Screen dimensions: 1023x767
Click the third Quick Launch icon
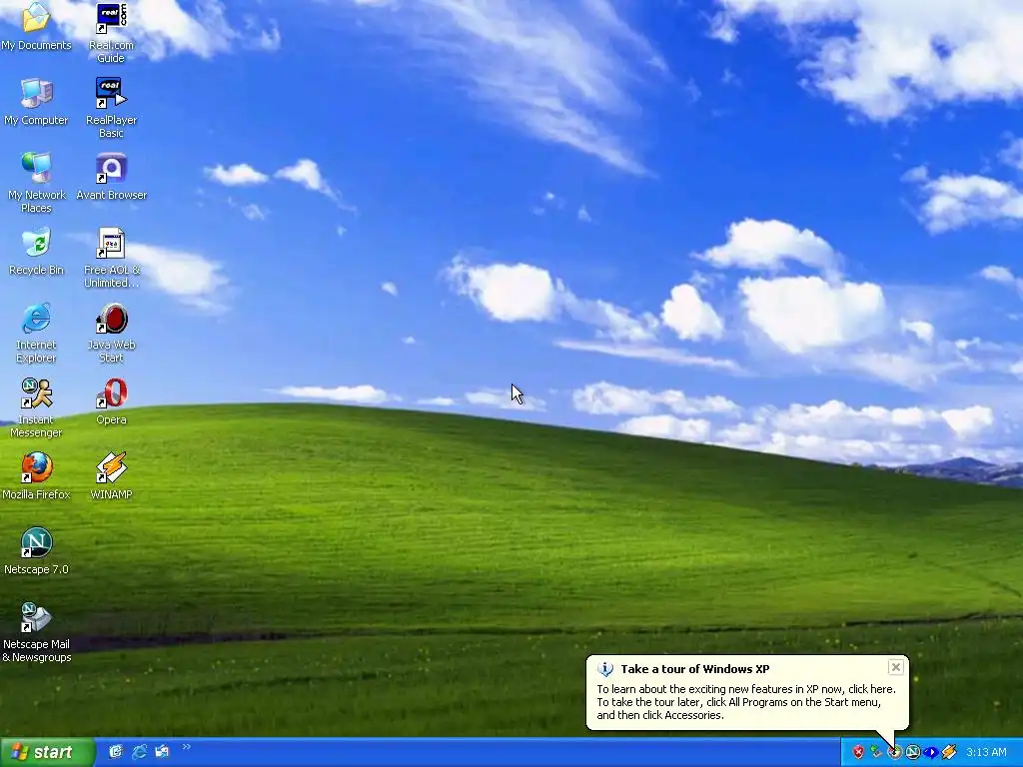coord(162,752)
